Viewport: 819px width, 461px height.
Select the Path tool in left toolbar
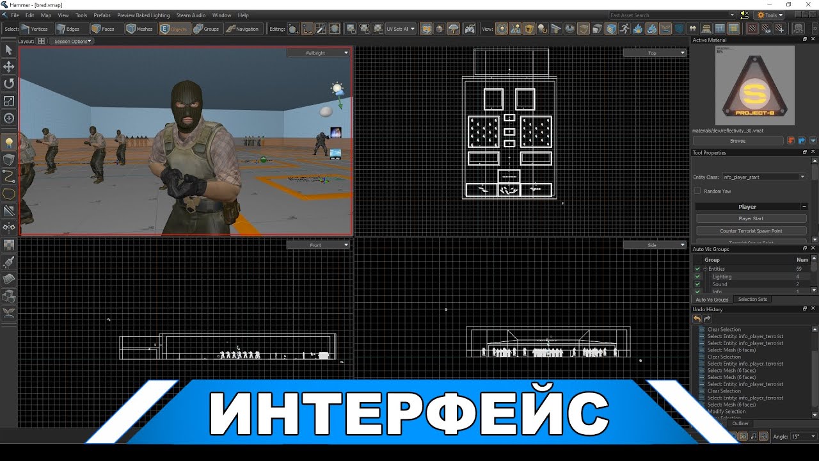[x=9, y=176]
